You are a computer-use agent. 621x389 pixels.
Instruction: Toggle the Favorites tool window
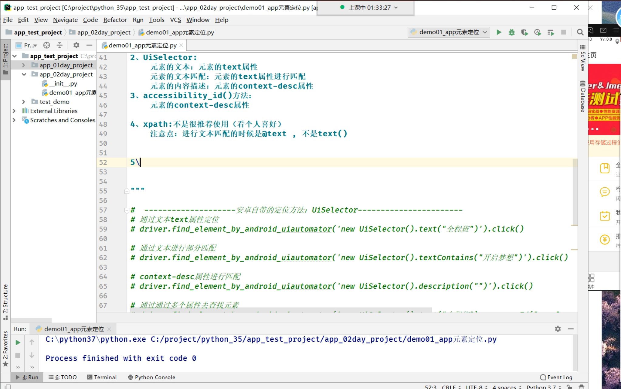coord(5,349)
